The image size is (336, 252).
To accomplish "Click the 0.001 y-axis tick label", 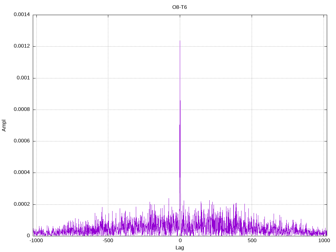I will tap(23, 78).
